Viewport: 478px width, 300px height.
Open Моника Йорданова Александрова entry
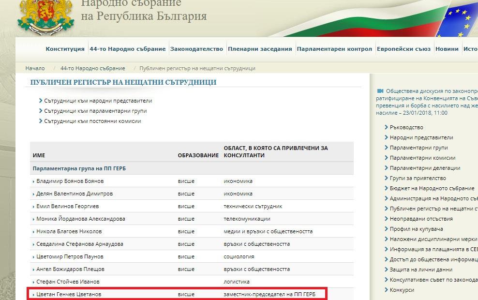click(80, 219)
